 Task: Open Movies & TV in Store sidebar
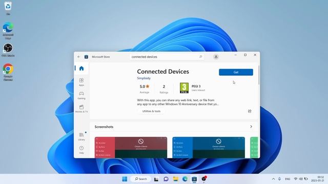[81, 108]
